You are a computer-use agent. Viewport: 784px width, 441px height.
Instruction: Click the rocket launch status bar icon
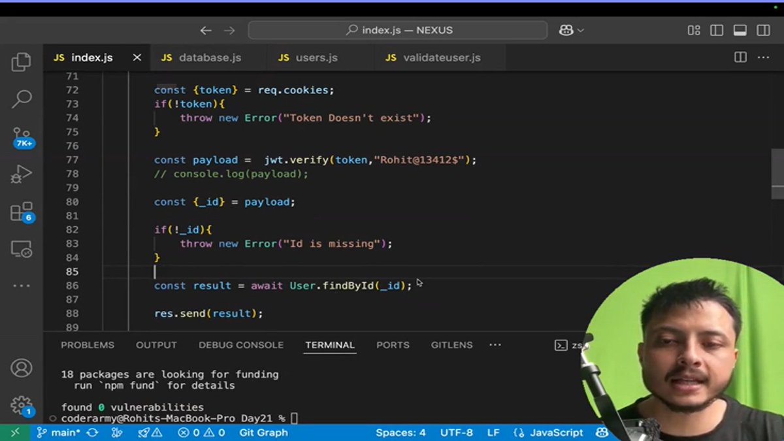(150, 433)
